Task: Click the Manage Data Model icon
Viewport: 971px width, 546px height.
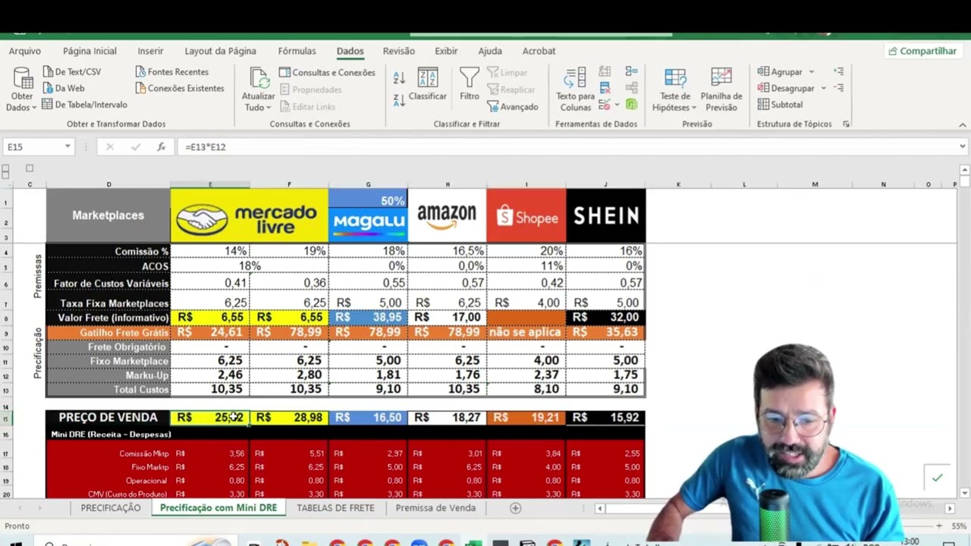Action: tap(631, 105)
